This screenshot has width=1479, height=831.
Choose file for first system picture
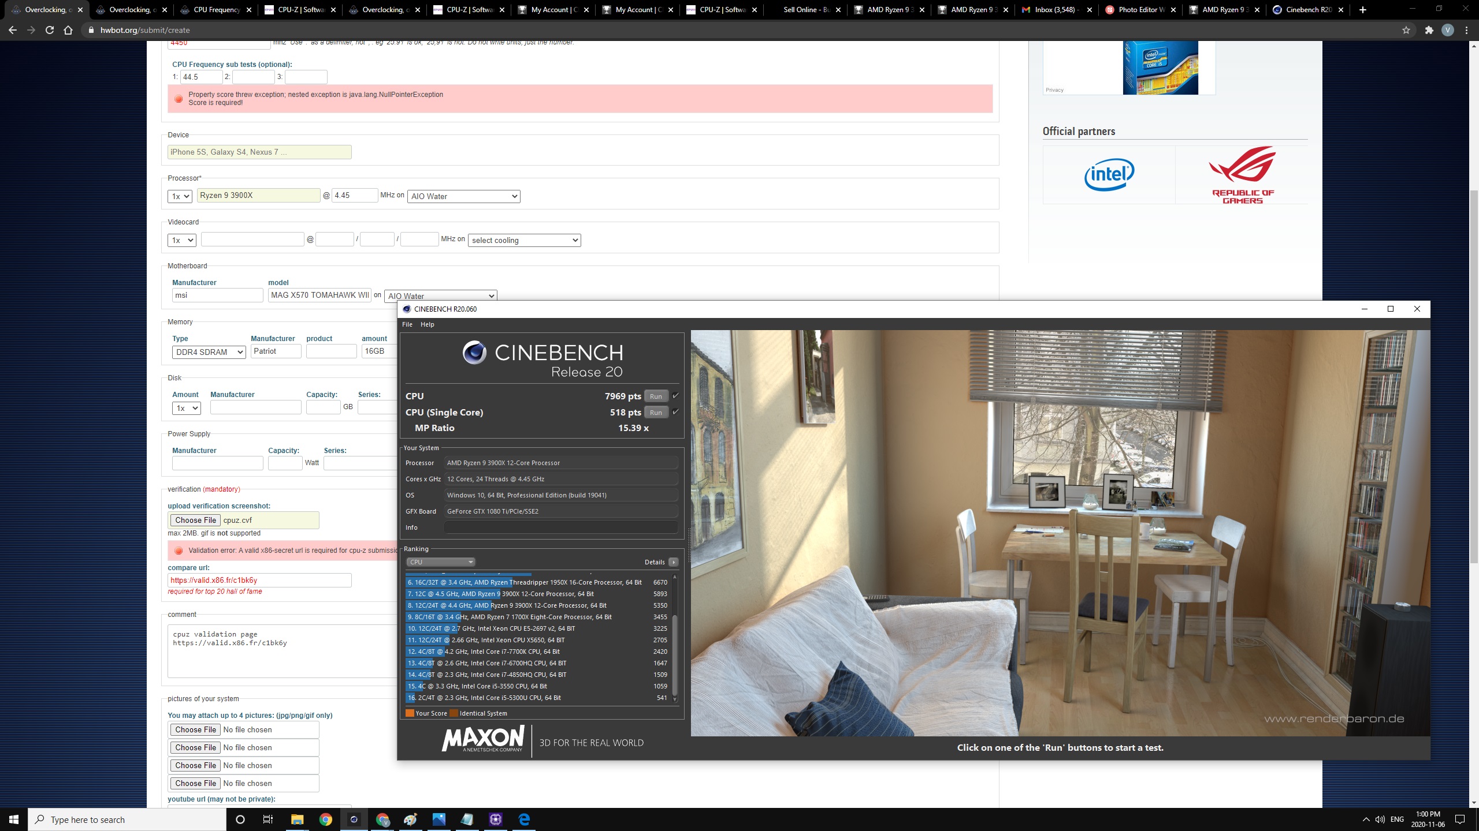click(196, 729)
